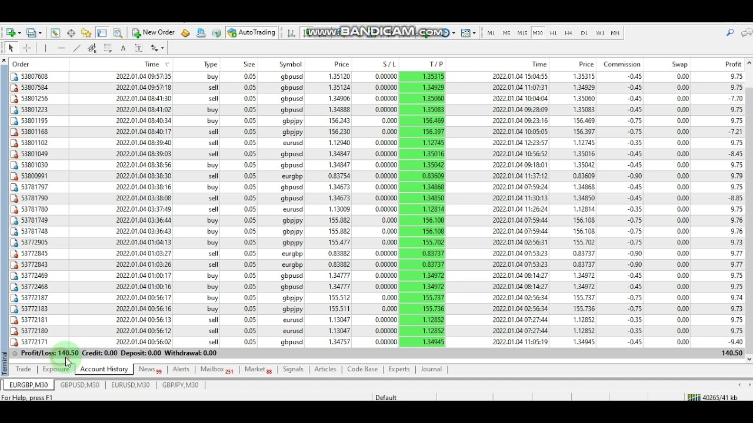Select the equidistant channel tool

point(92,48)
